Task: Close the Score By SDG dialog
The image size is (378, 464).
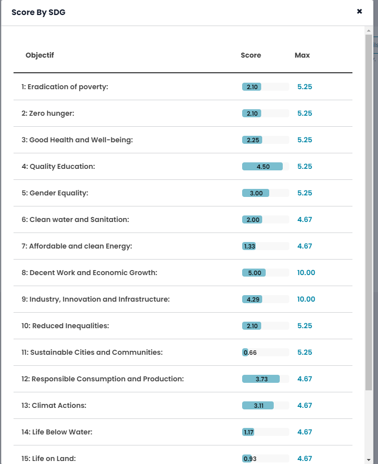Action: [x=359, y=12]
